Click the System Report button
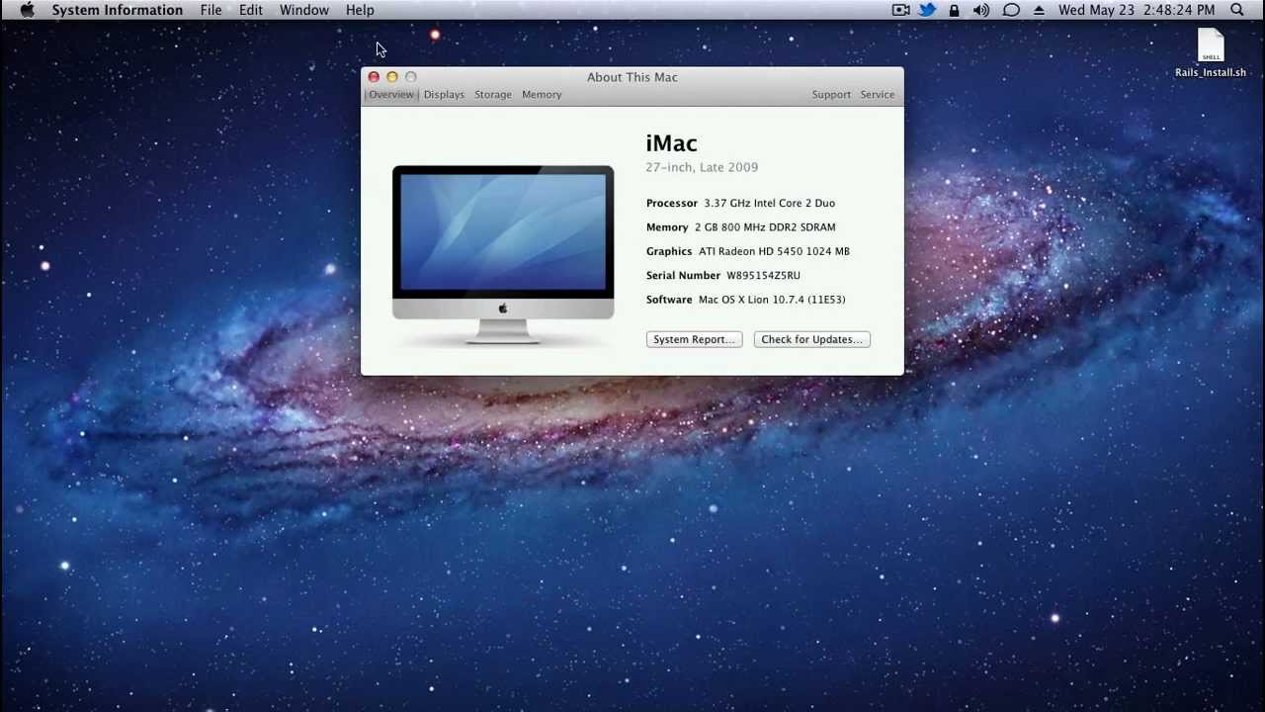Viewport: 1265px width, 712px height. pyautogui.click(x=694, y=339)
